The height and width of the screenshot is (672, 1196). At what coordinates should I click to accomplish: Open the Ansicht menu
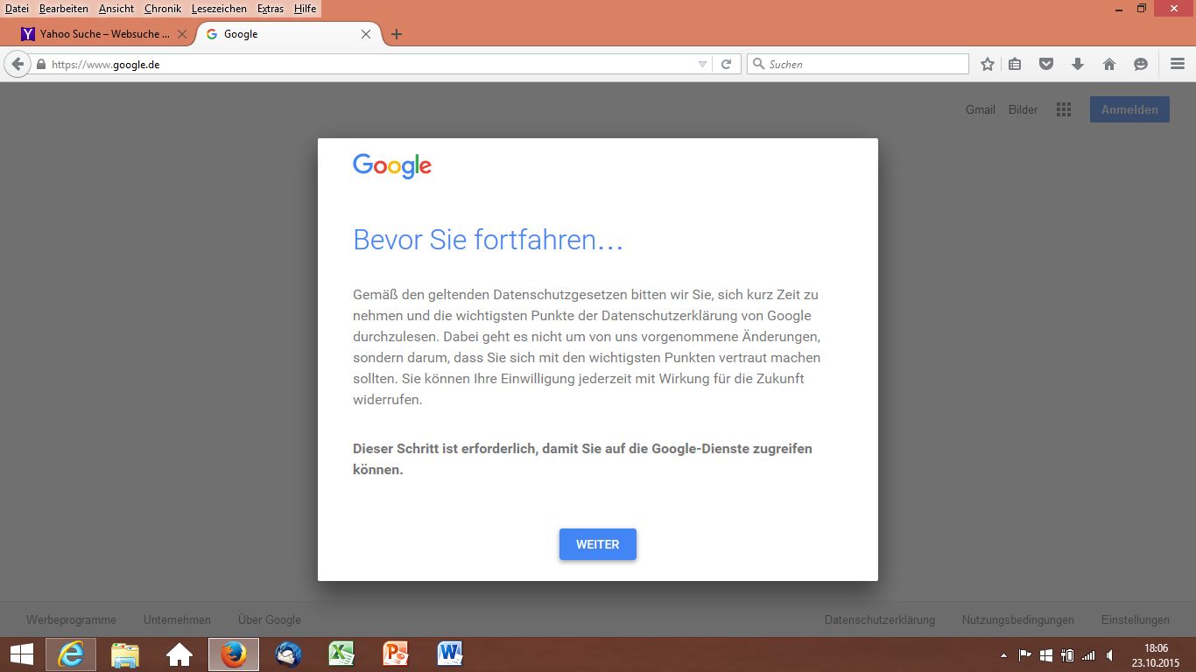[x=116, y=9]
